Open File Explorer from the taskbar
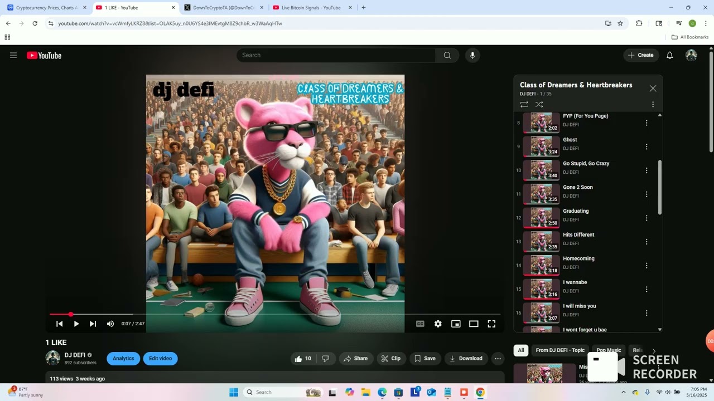This screenshot has width=714, height=401. coord(366,392)
